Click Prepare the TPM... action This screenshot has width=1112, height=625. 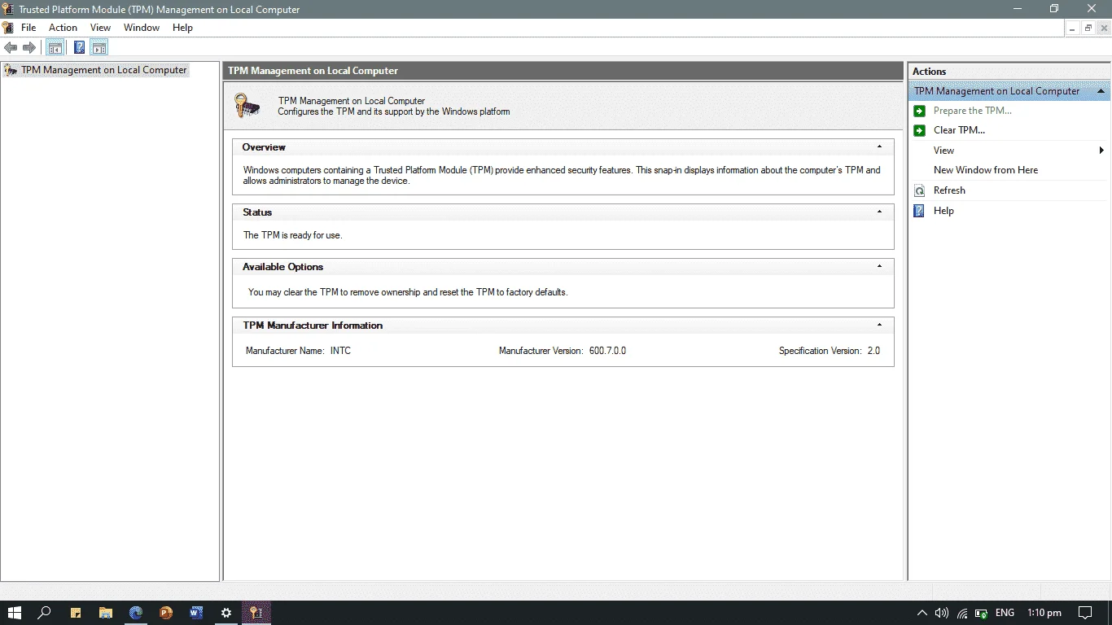(x=972, y=111)
